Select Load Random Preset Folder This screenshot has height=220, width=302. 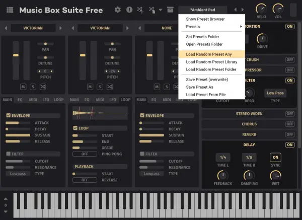click(212, 69)
